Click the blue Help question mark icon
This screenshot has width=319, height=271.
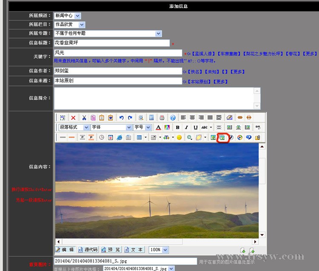(x=173, y=118)
